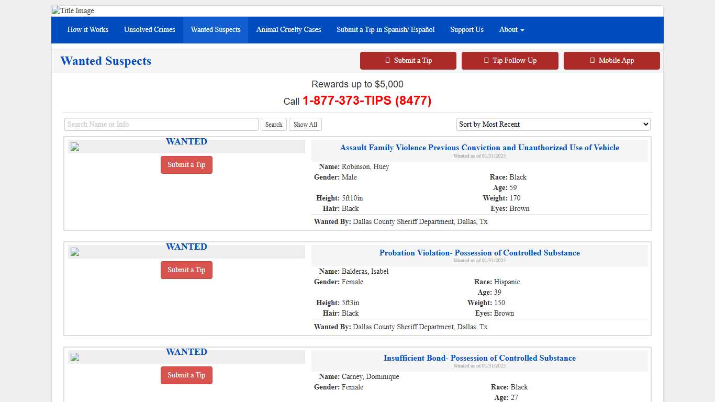The width and height of the screenshot is (715, 402).
Task: Open Submit a Tip in Spanish link
Action: (385, 30)
